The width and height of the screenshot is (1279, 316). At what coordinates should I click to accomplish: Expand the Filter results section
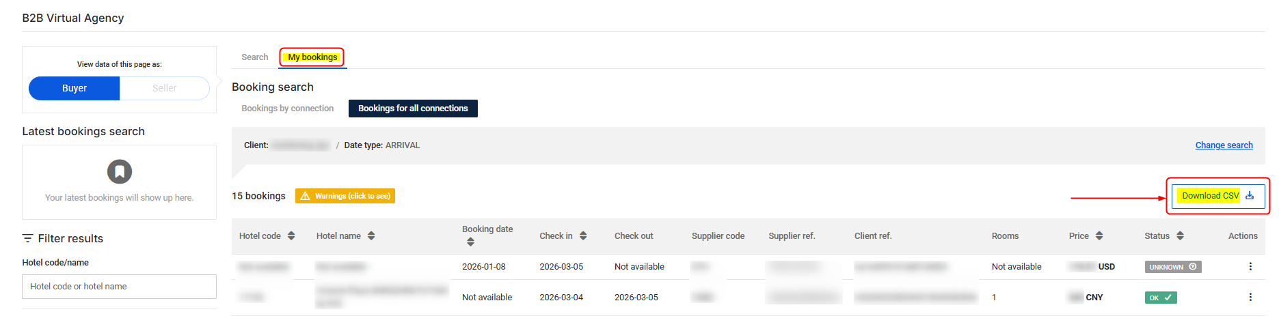(x=63, y=239)
